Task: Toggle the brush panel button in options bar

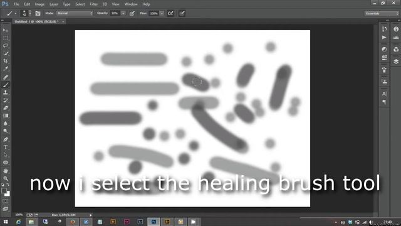Action: pyautogui.click(x=38, y=13)
